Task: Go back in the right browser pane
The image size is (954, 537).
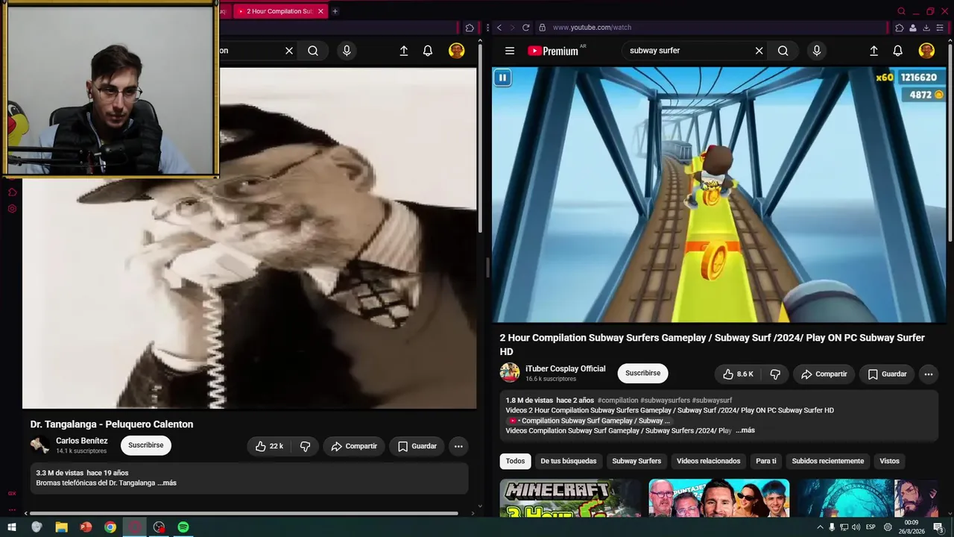Action: [499, 28]
